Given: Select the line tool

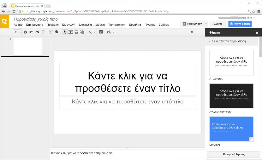Looking at the screenshot, I should pyautogui.click(x=90, y=32).
